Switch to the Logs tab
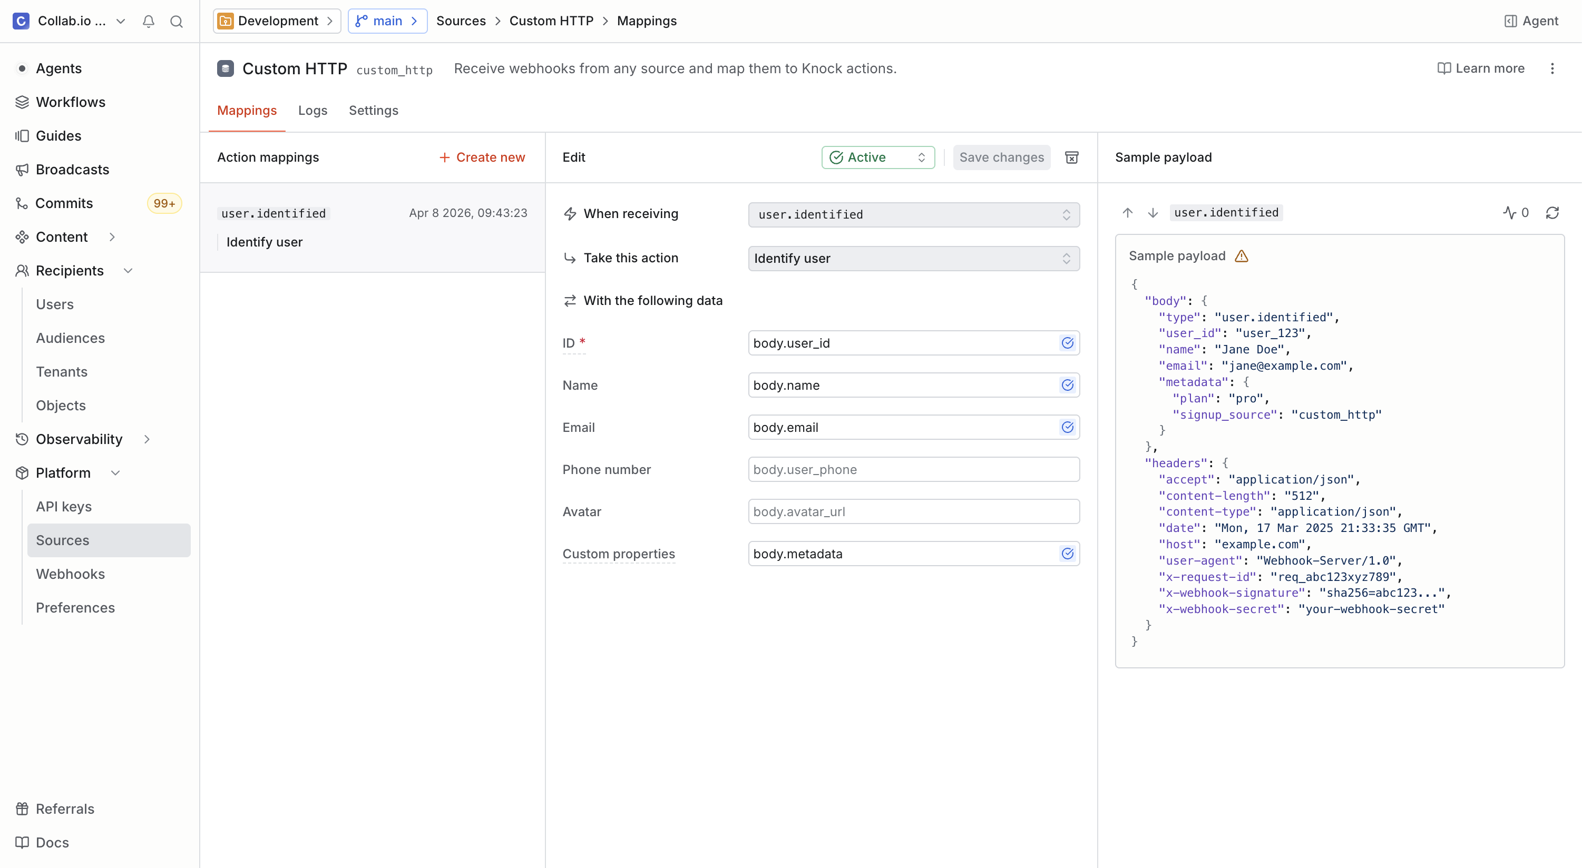Image resolution: width=1582 pixels, height=868 pixels. click(x=313, y=111)
